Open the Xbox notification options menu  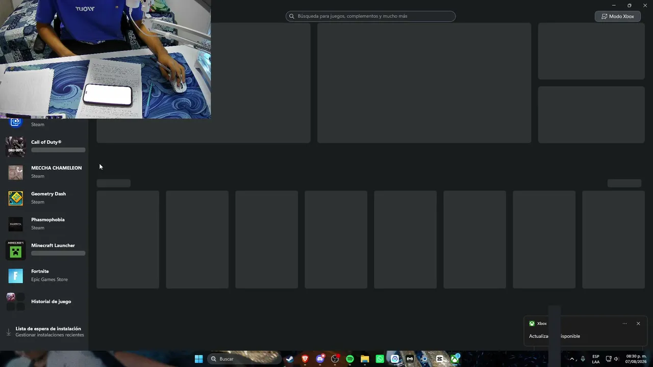pyautogui.click(x=625, y=324)
